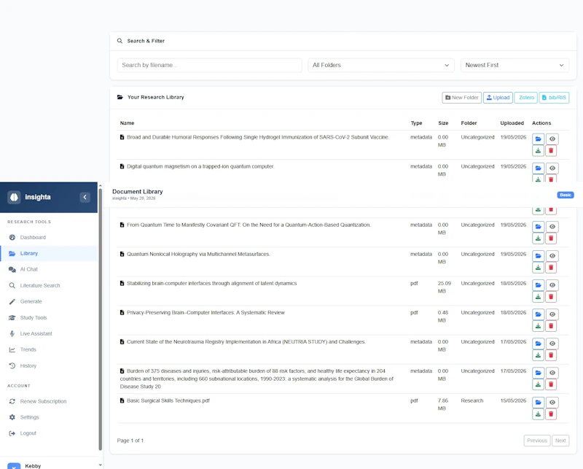Download the Broad and Durable Humoral Responses document
Viewport: 583px width, 469px height.
click(538, 151)
